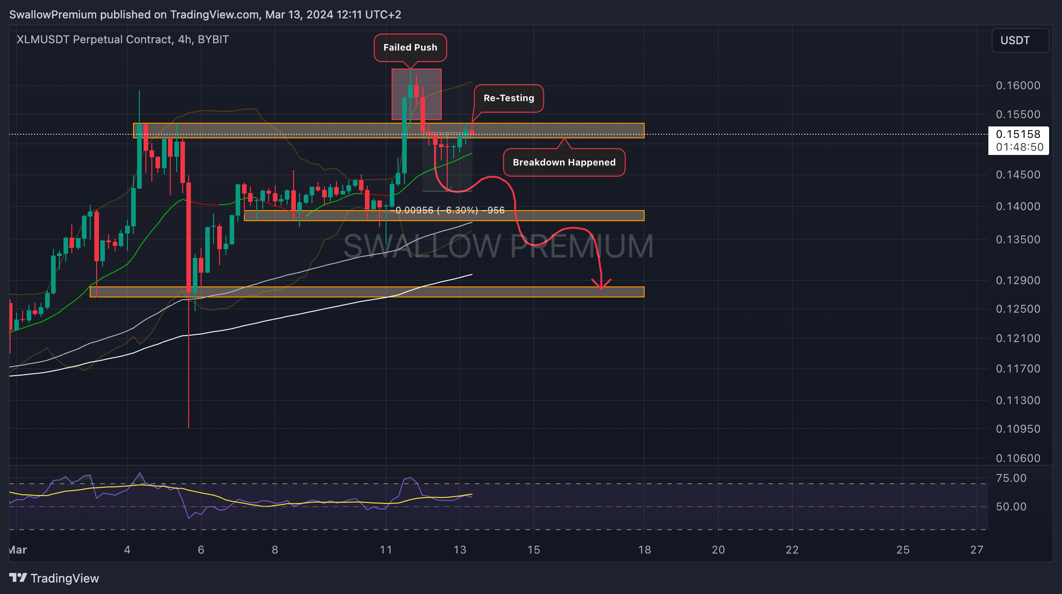Click the date label 13 on time axis
Viewport: 1062px width, 594px height.
tap(460, 550)
